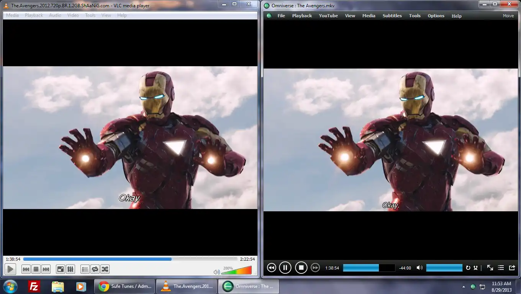Click VLC cone icon in title bar
The image size is (521, 294).
click(6, 5)
